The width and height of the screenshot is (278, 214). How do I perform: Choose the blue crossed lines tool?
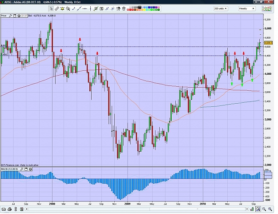(107, 8)
